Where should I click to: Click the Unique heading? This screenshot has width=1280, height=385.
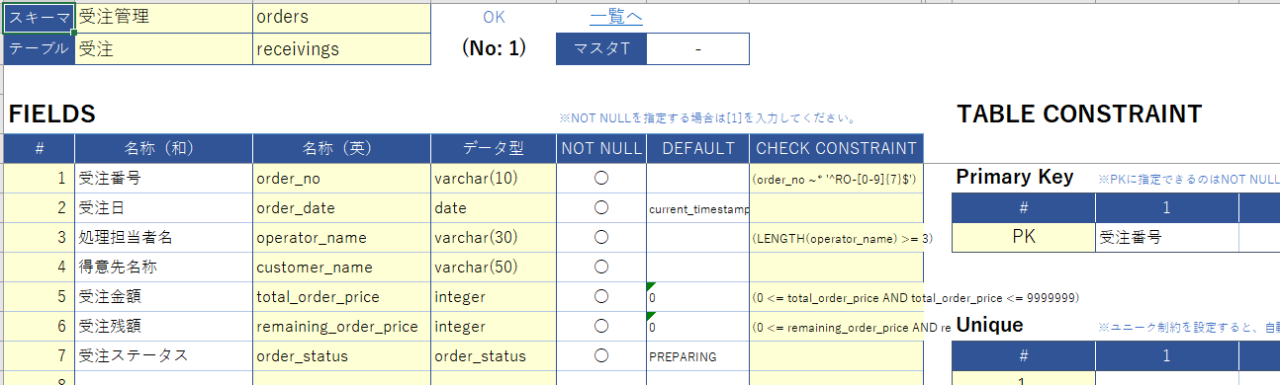coord(989,325)
